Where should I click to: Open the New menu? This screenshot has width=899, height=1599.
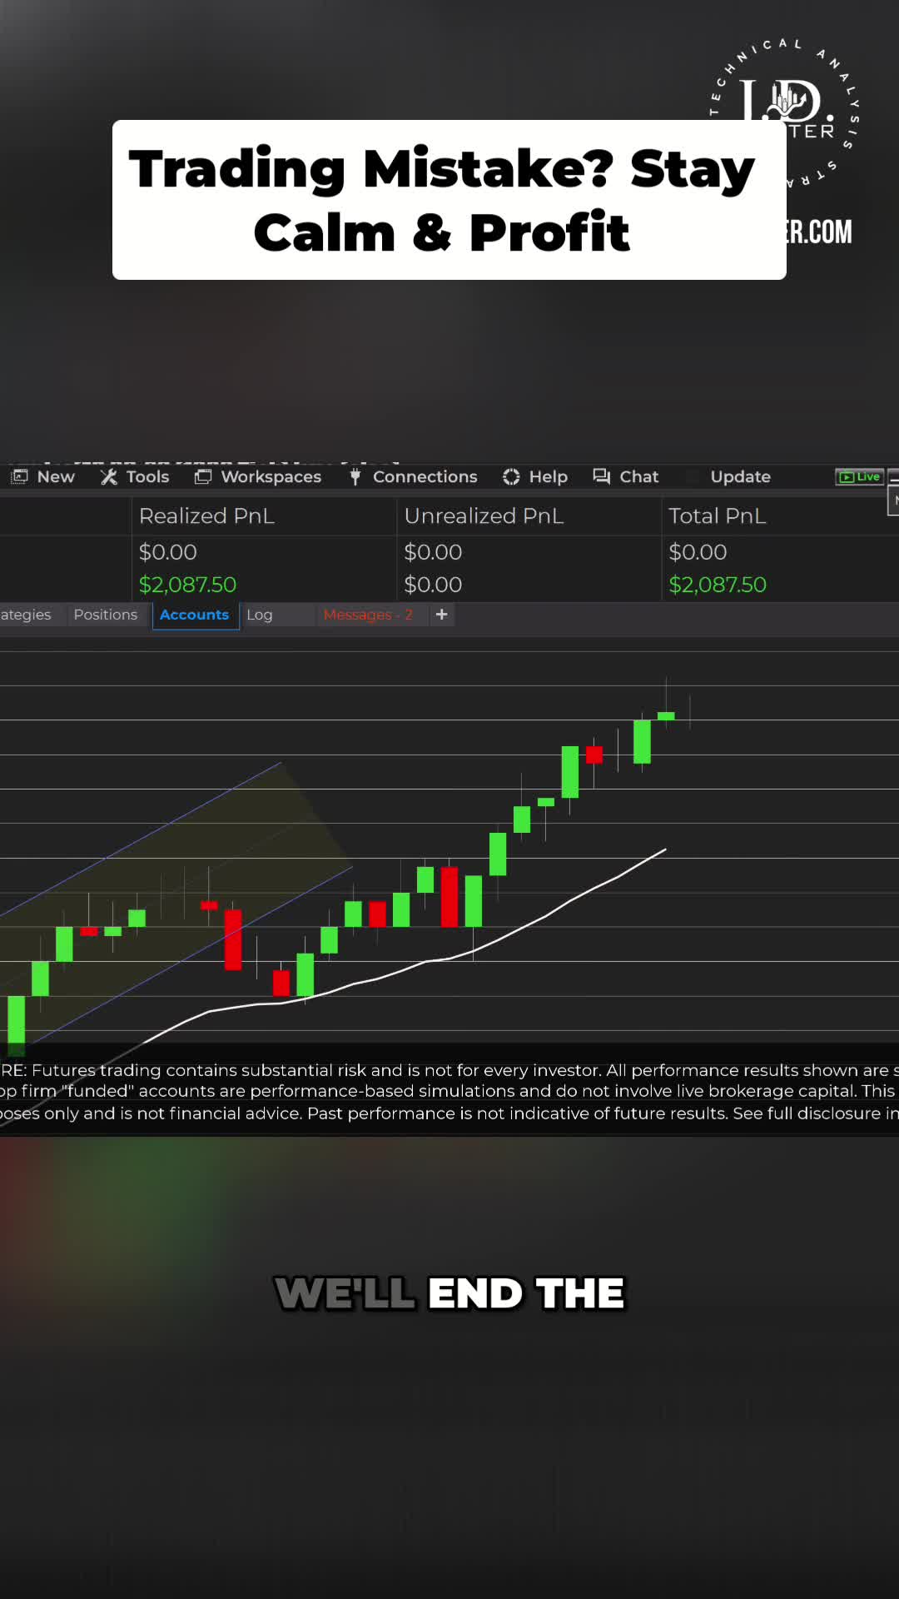pyautogui.click(x=43, y=476)
